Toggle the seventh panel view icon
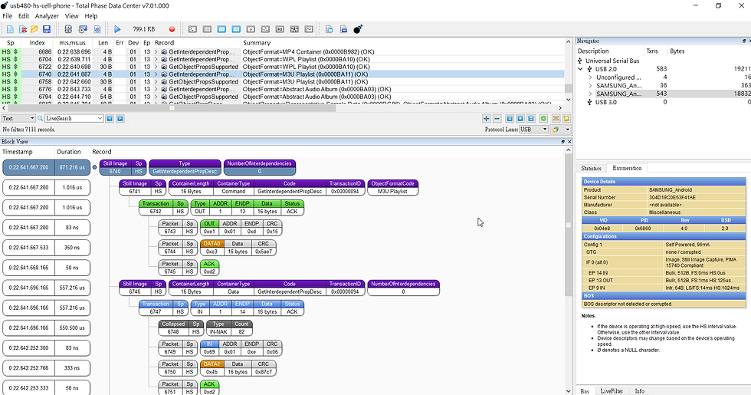The image size is (751, 395). click(x=280, y=29)
